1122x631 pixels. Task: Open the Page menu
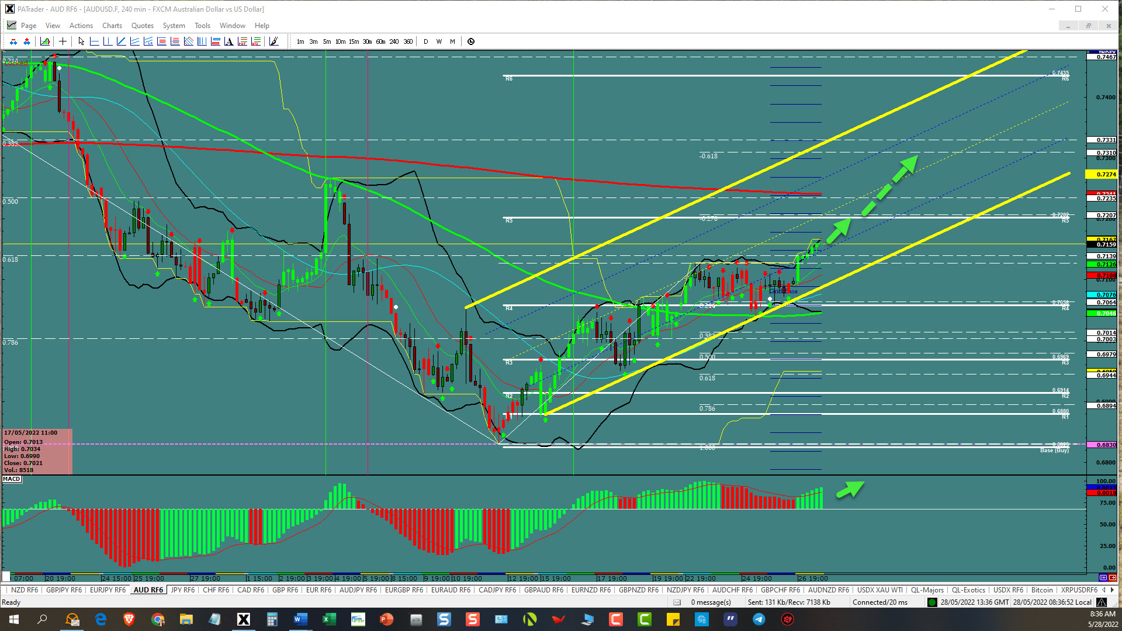click(x=29, y=26)
